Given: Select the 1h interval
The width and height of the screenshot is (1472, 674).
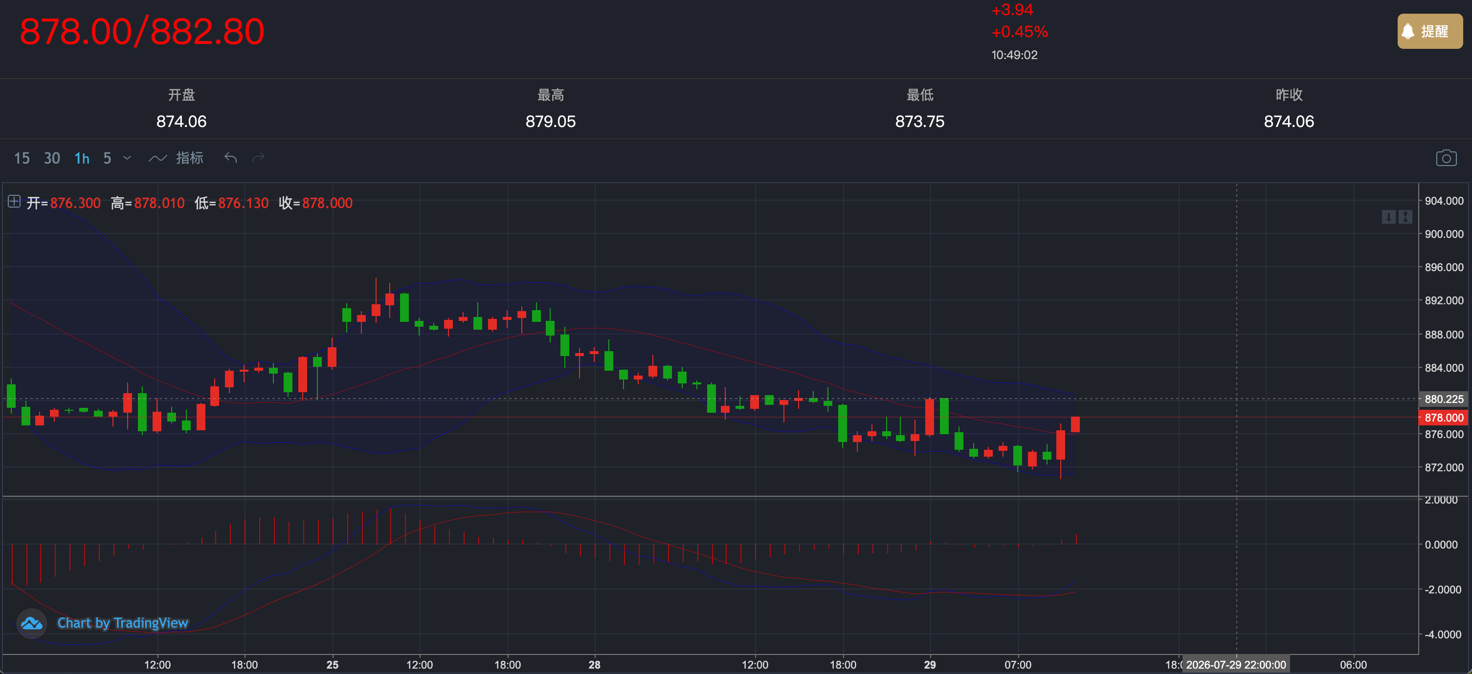Looking at the screenshot, I should [82, 158].
